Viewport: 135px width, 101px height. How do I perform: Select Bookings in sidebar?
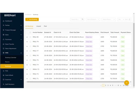click(x=12, y=66)
